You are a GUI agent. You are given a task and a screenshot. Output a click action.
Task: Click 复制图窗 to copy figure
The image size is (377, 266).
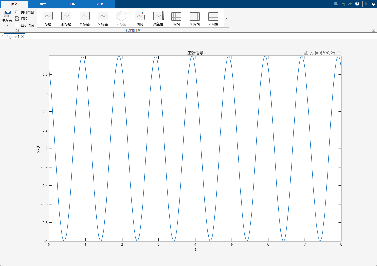pyautogui.click(x=24, y=12)
